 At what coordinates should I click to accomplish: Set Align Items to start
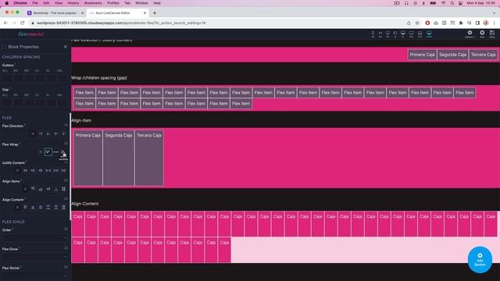coord(33,189)
